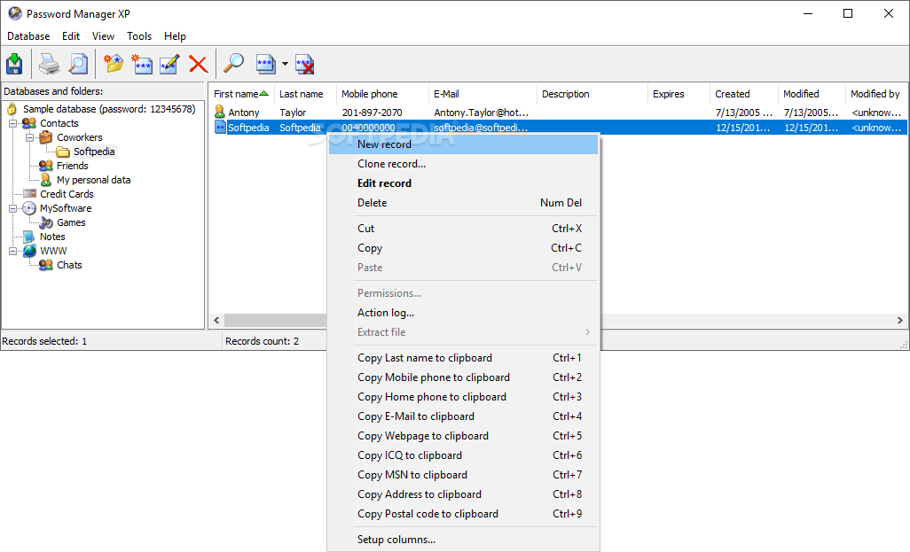Choose Copy Postal code to clipboard
Viewport: 910px width, 552px height.
[x=463, y=514]
